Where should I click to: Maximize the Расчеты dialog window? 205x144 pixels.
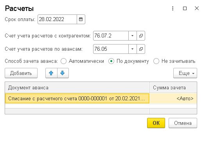click(x=185, y=9)
